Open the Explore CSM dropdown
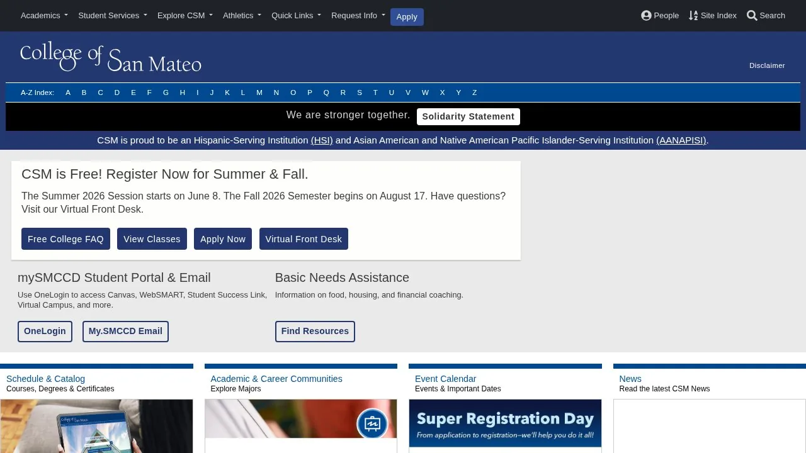Image resolution: width=806 pixels, height=453 pixels. click(x=185, y=15)
